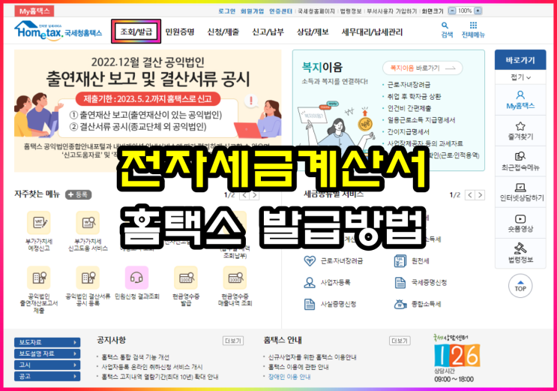Viewport: 557px width, 391px height.
Task: Open 사실증명신청 service
Action: pyautogui.click(x=330, y=304)
